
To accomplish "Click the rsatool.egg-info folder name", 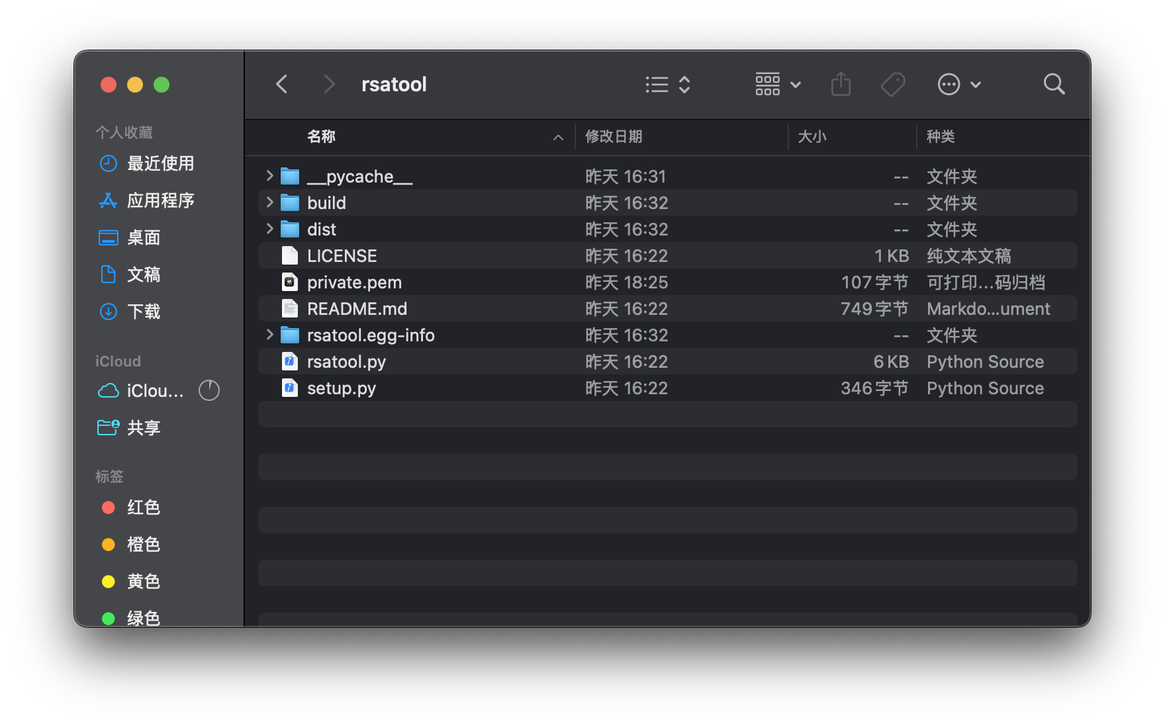I will (x=371, y=335).
